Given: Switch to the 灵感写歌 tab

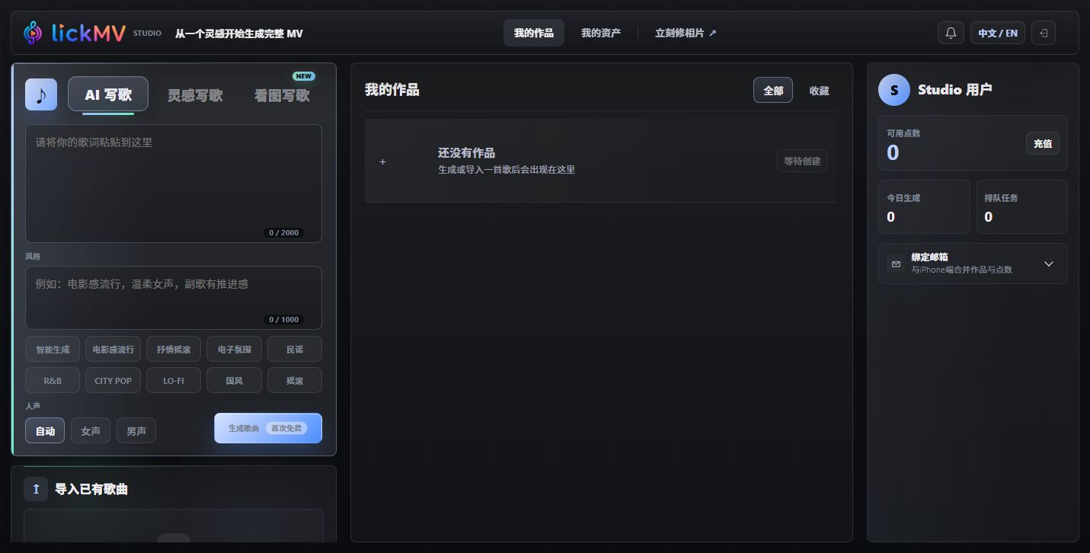Looking at the screenshot, I should coord(195,95).
